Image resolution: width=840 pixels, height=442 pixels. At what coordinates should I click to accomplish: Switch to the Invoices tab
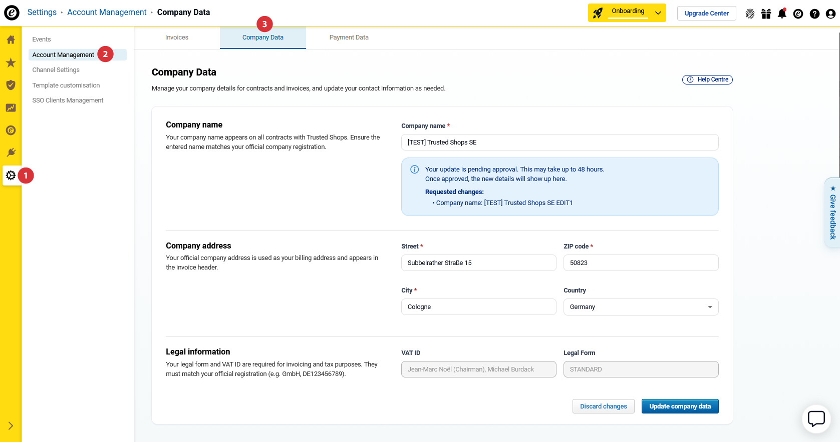[177, 37]
